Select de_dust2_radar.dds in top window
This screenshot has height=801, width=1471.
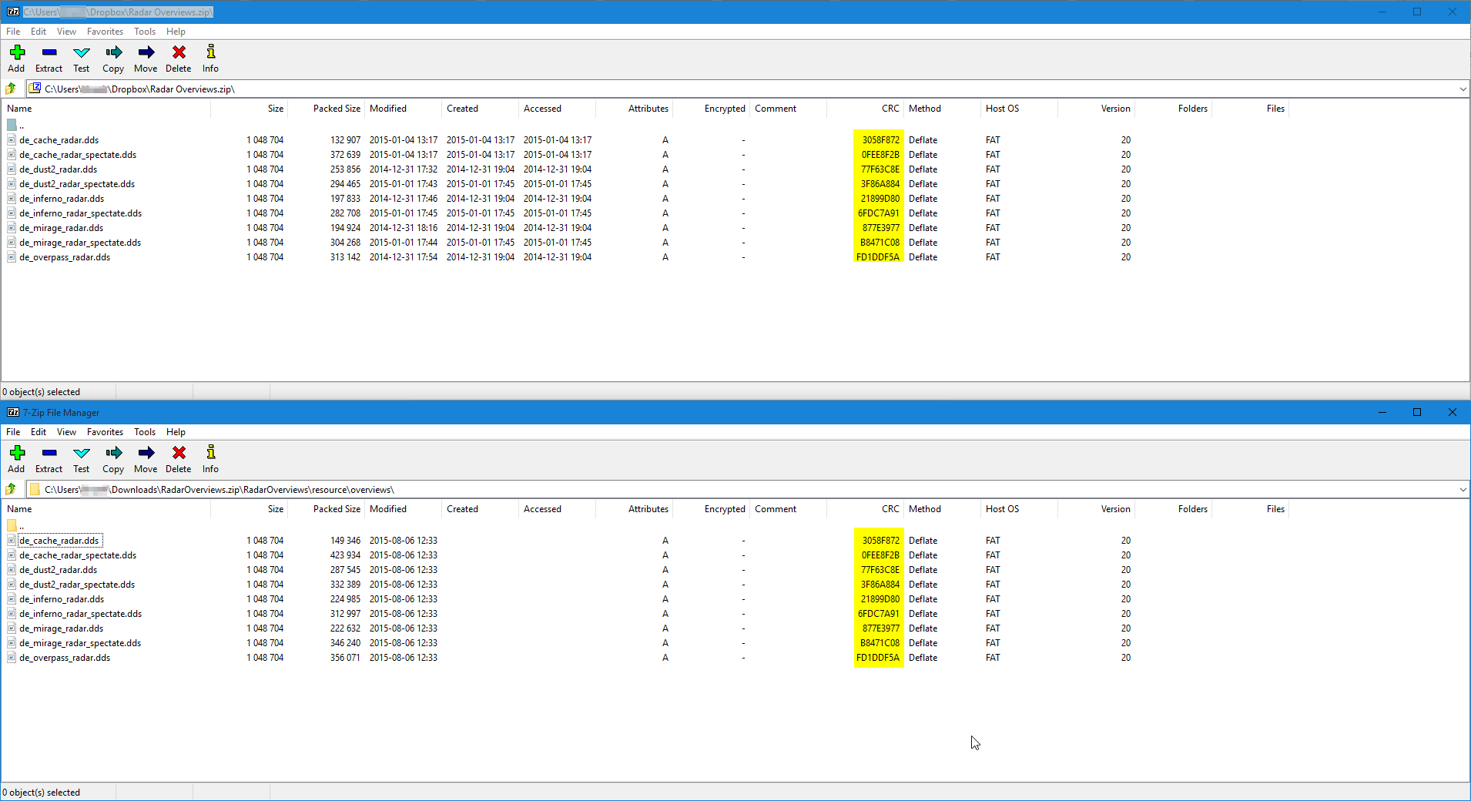[x=59, y=169]
